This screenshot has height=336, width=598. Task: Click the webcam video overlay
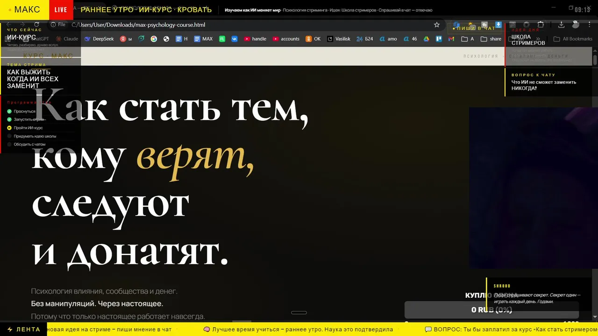tap(534, 188)
